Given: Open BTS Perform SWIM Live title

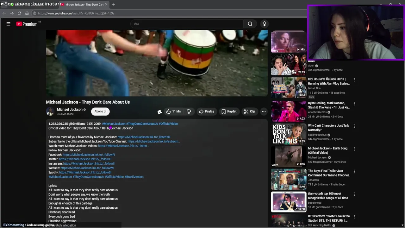Looking at the screenshot, I should pos(329,218).
